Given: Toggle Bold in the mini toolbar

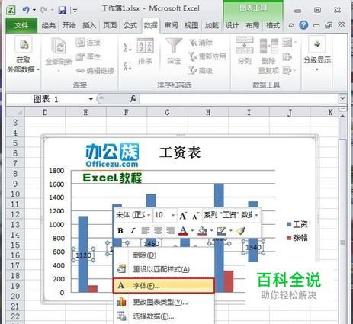Looking at the screenshot, I should click(120, 230).
